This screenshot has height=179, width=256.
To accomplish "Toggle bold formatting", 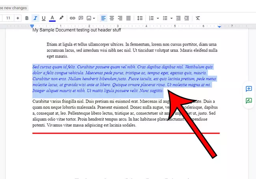I will click(27, 18).
